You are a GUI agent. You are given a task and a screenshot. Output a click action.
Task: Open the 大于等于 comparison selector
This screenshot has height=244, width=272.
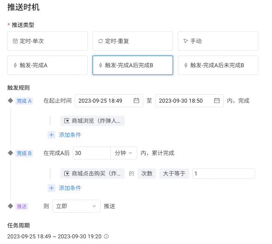point(174,174)
